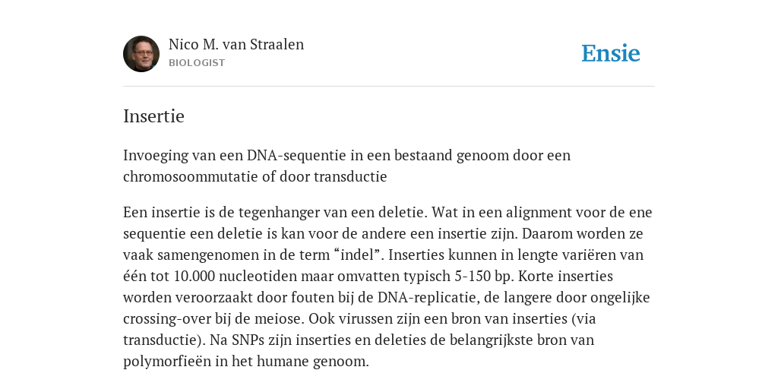
Task: Click the BIOLOGIST label under the author
Action: click(x=197, y=63)
